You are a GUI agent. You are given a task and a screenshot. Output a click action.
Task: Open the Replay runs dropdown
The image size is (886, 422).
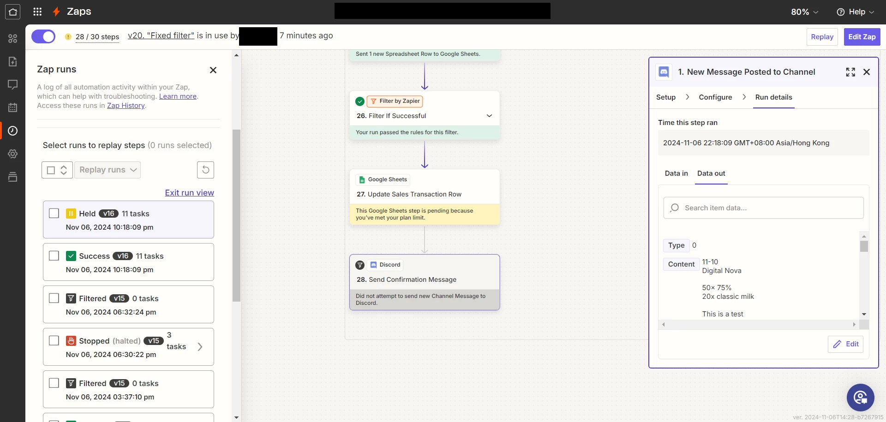pyautogui.click(x=108, y=170)
